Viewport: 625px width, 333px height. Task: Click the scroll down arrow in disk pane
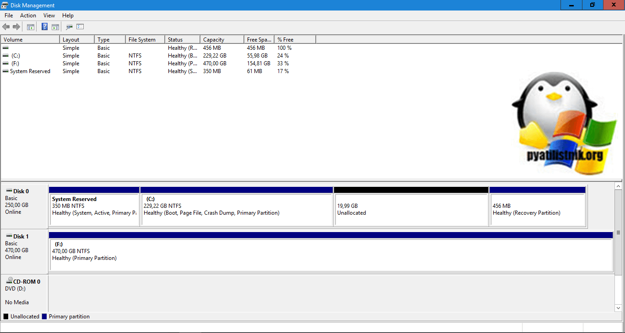click(x=618, y=308)
